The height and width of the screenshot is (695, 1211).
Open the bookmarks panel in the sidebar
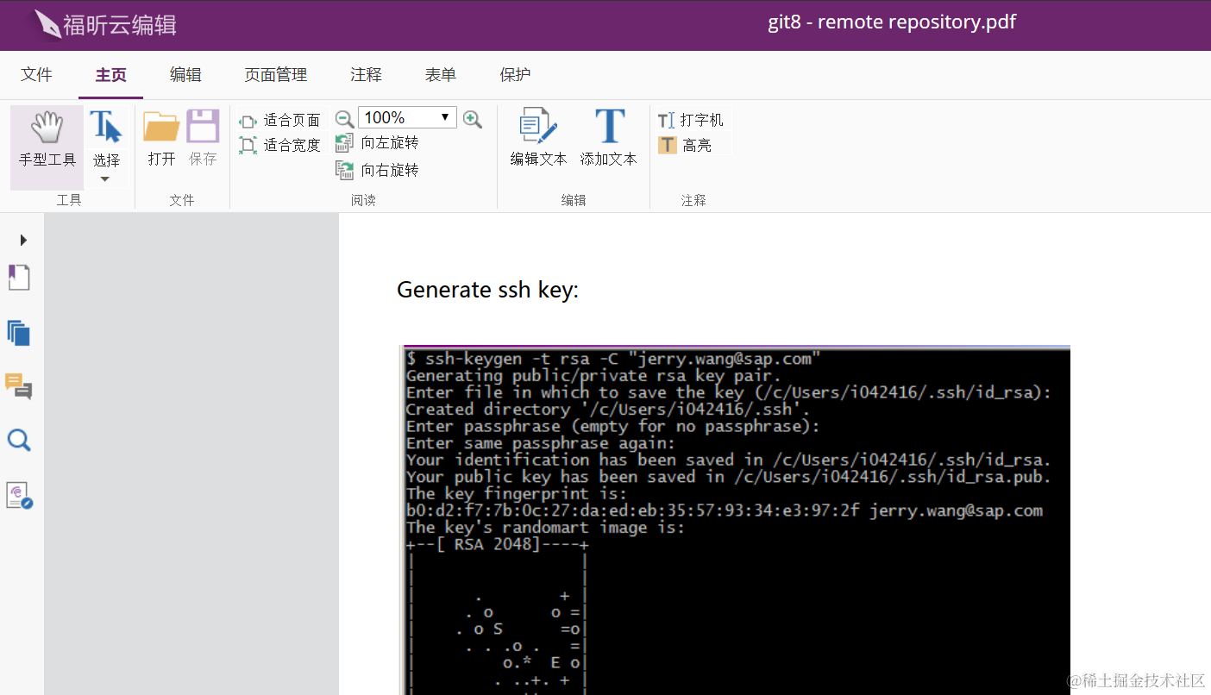click(x=19, y=278)
